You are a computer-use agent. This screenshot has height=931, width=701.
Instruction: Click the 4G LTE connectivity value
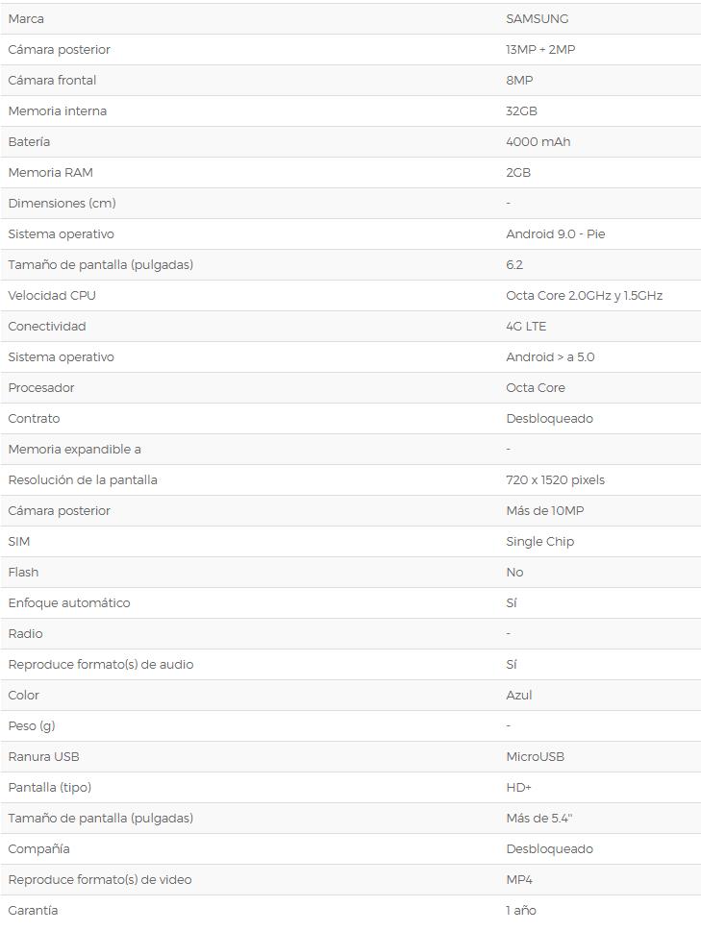pos(526,327)
